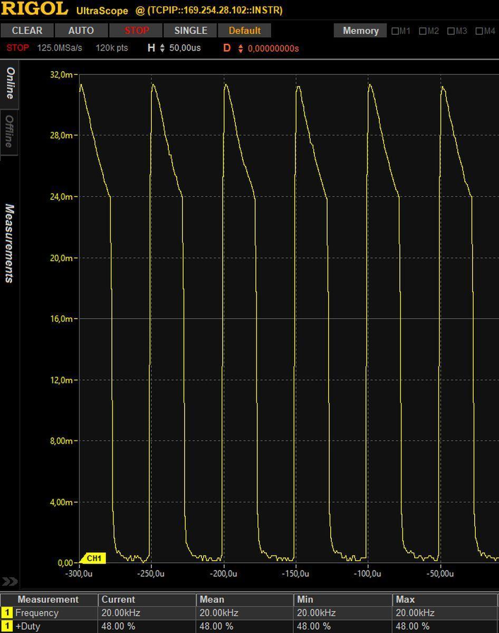Click the horizontal timebase H icon

click(151, 48)
